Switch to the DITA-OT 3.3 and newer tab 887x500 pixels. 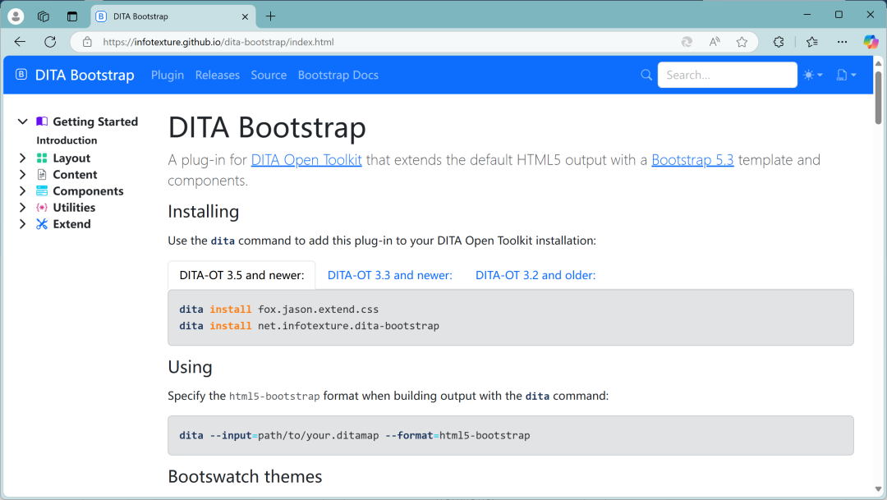pos(389,275)
